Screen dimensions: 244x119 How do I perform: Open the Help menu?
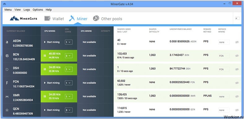(49, 10)
